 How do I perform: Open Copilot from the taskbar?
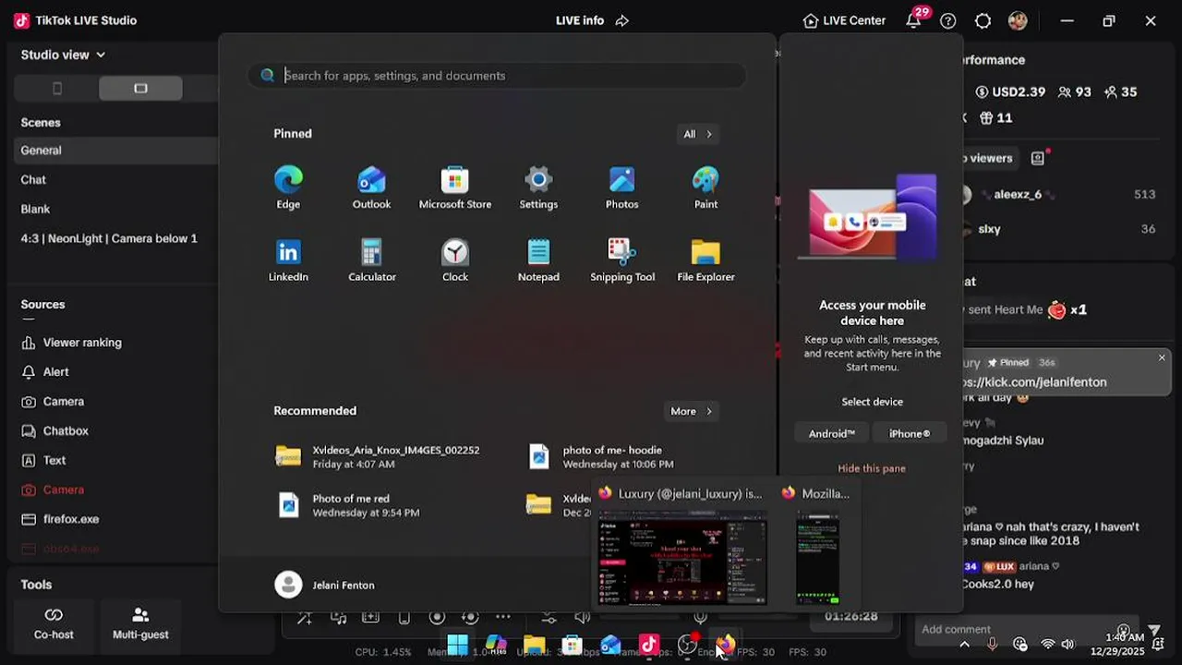point(496,644)
